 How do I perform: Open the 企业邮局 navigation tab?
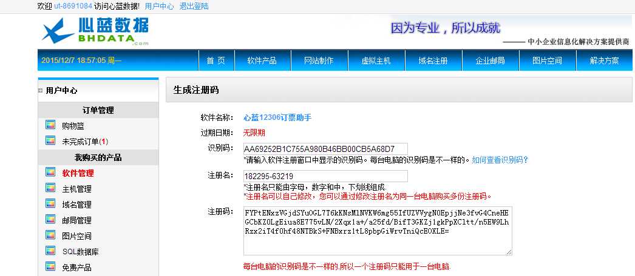[x=491, y=61]
